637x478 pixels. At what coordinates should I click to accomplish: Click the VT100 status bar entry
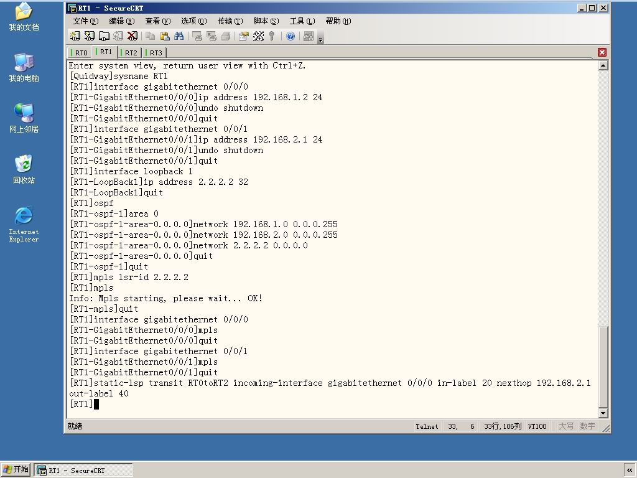click(537, 426)
